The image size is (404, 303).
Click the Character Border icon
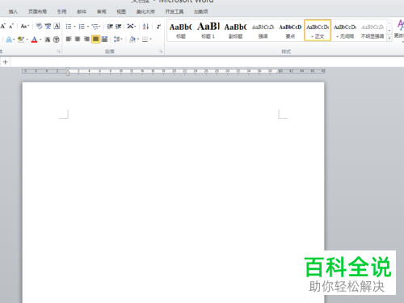coord(57,26)
